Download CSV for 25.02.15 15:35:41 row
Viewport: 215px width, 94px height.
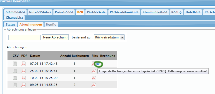tap(15, 71)
